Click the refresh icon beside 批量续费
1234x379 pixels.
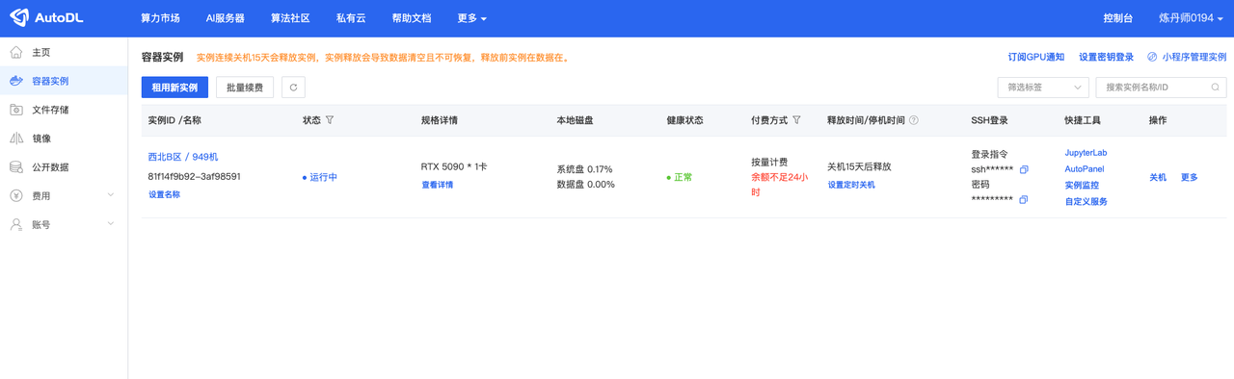tap(293, 88)
